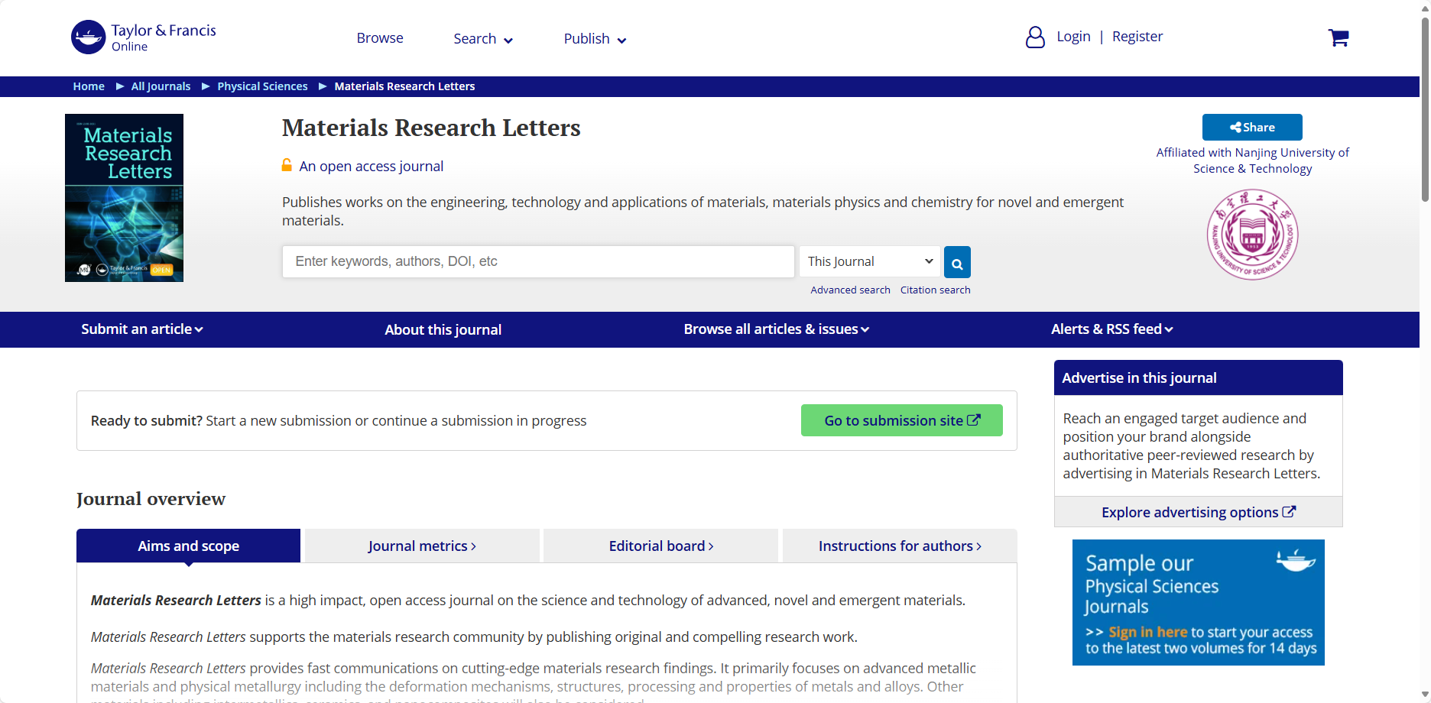Open the Advanced search link
Screen dimensions: 1431x703
tap(850, 290)
